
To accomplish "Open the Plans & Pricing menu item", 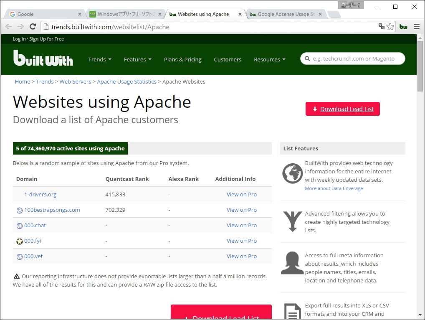I will click(x=182, y=59).
